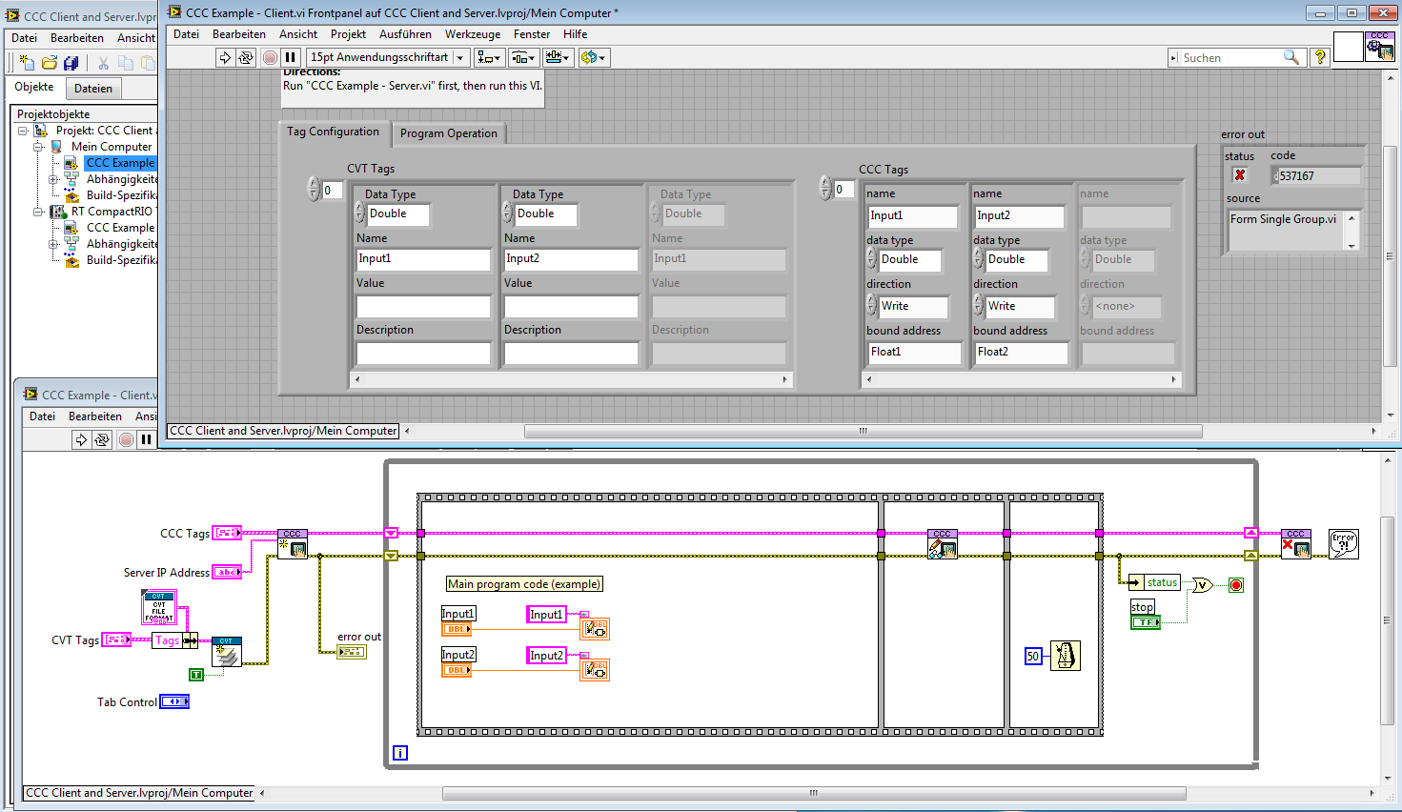Viewport: 1402px width, 812px height.
Task: Click the Abort Execution button on front panel
Action: (x=271, y=57)
